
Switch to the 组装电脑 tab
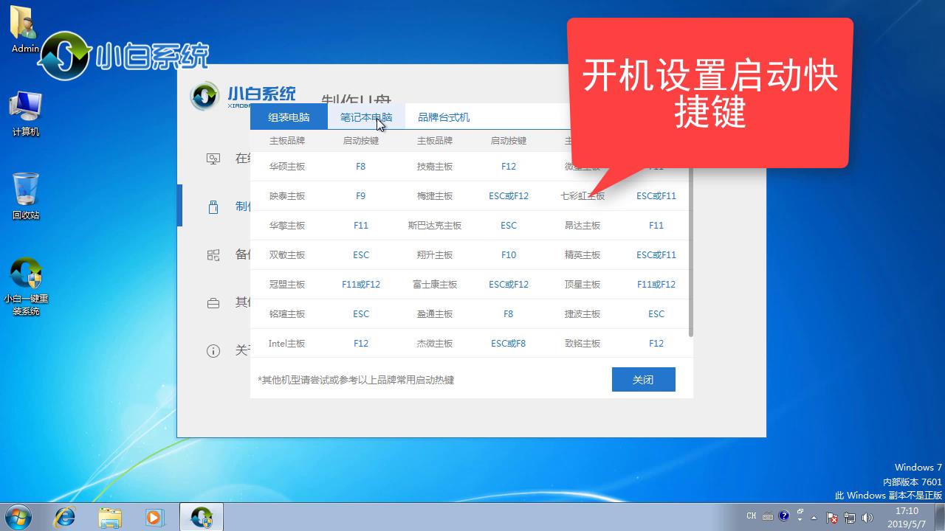[x=289, y=117]
